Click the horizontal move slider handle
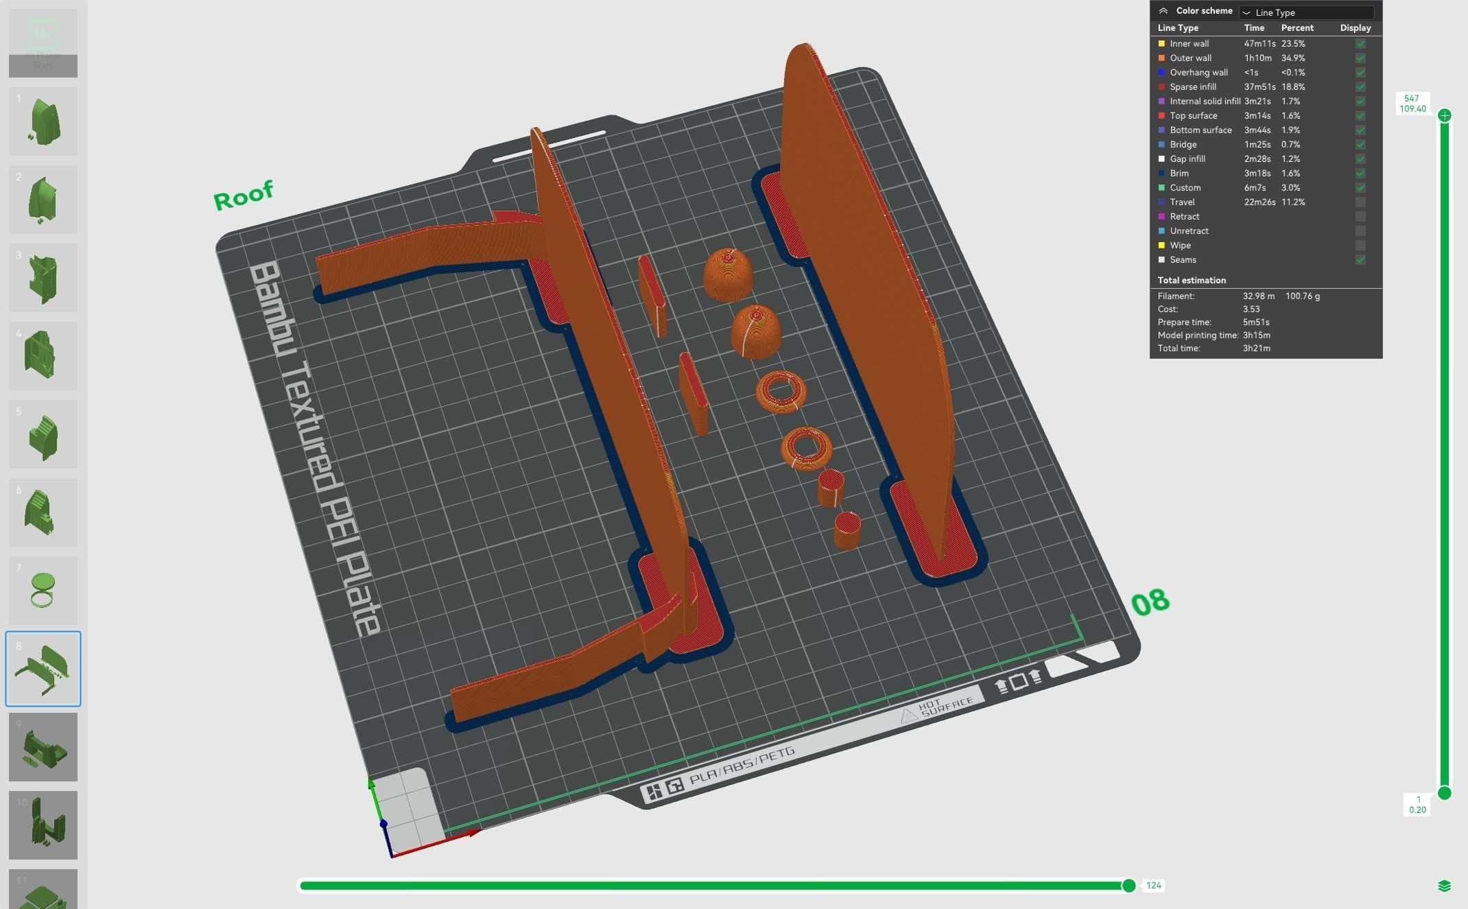The width and height of the screenshot is (1468, 909). 1128,886
